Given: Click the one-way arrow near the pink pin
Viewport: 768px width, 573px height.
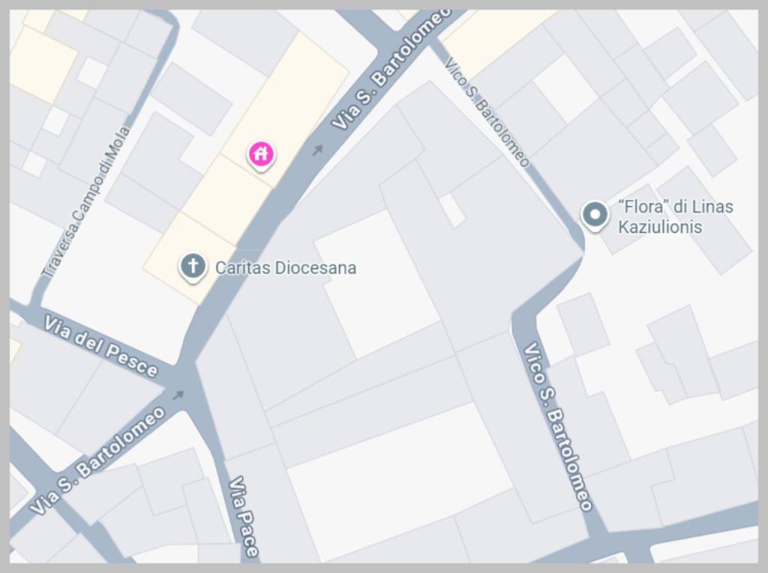Looking at the screenshot, I should coord(318,150).
